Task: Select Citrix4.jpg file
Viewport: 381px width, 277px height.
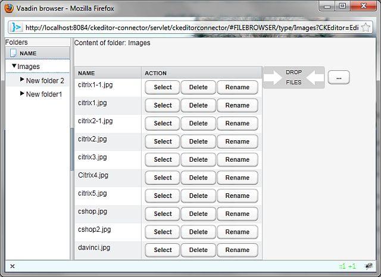Action: pyautogui.click(x=163, y=178)
